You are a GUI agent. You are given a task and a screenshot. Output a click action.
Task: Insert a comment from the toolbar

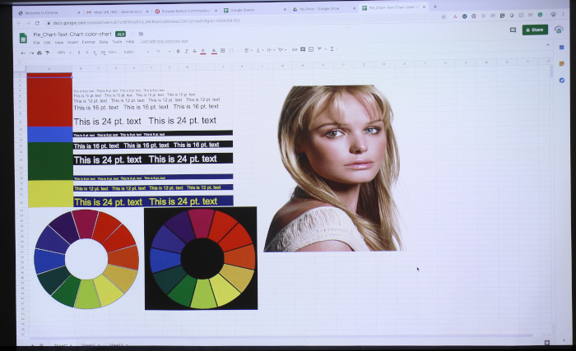click(x=303, y=49)
